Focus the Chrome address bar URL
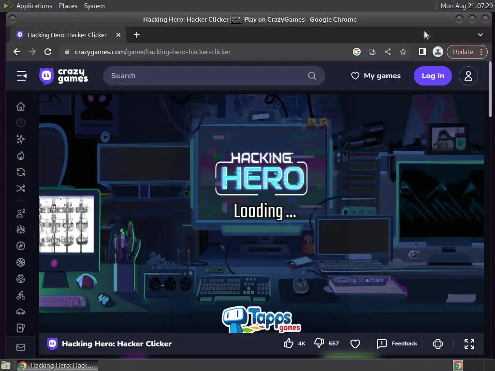The width and height of the screenshot is (495, 371). pyautogui.click(x=153, y=52)
